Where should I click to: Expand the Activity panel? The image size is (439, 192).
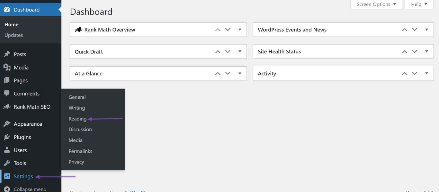click(x=427, y=73)
